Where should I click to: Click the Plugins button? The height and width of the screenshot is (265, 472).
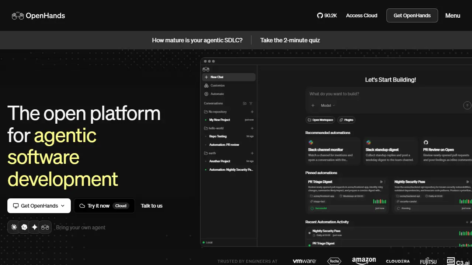346,120
